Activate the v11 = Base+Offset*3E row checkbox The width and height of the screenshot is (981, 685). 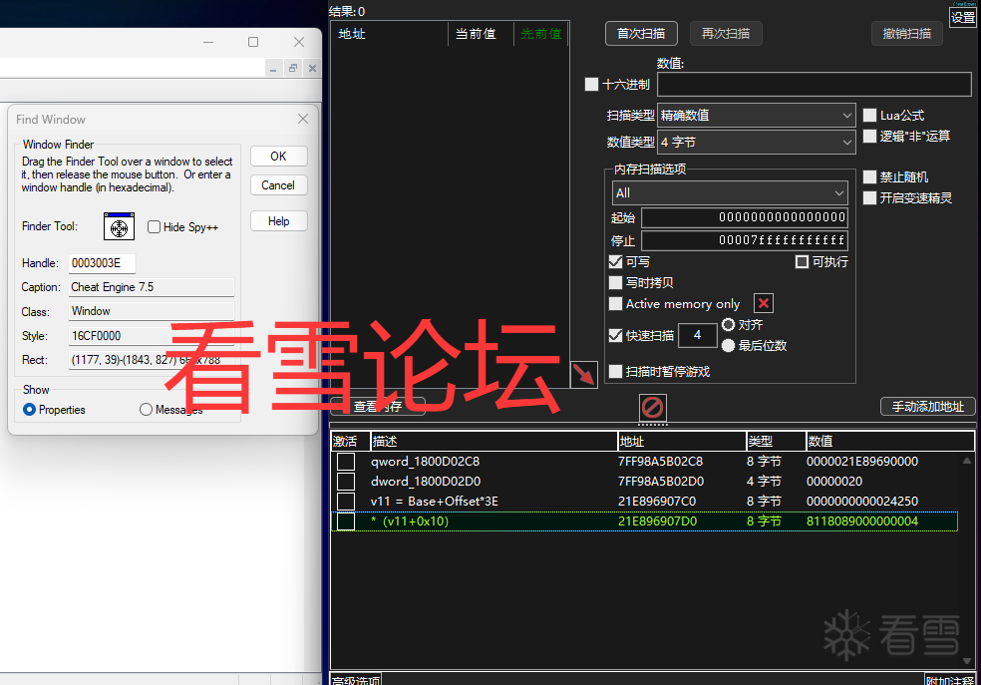point(346,502)
